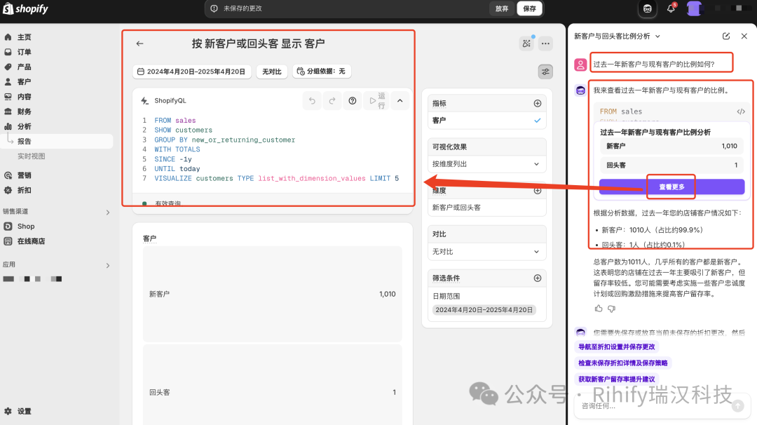Screen dimensions: 757x425
Task: Open the date range 2024年4月20日–2025年4月20日 picker
Action: 191,72
